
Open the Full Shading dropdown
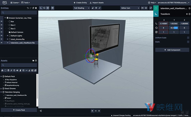click(x=81, y=8)
